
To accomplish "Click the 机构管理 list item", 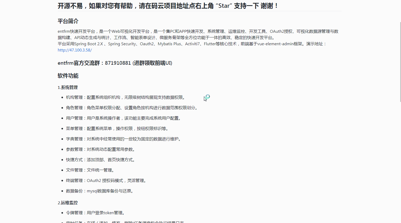I will 126,97.
